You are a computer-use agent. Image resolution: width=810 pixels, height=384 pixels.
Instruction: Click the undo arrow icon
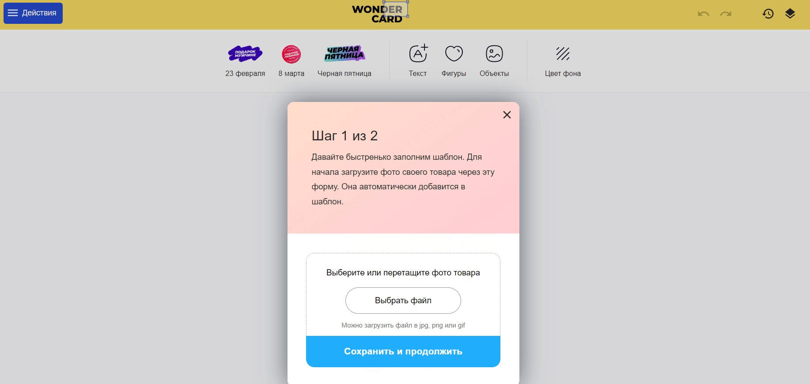[704, 14]
